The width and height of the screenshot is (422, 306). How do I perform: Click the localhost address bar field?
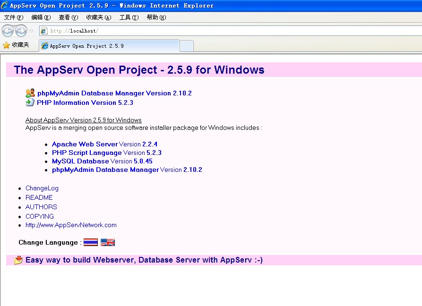coord(231,31)
